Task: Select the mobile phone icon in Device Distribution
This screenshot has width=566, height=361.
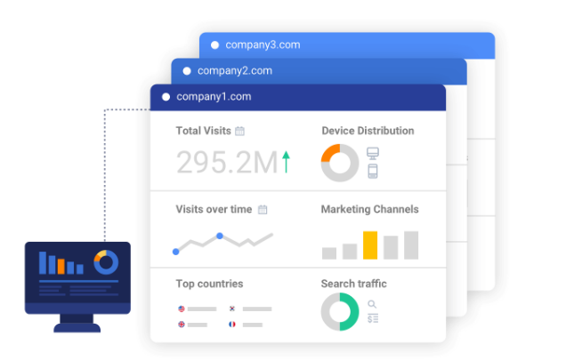Action: [373, 172]
